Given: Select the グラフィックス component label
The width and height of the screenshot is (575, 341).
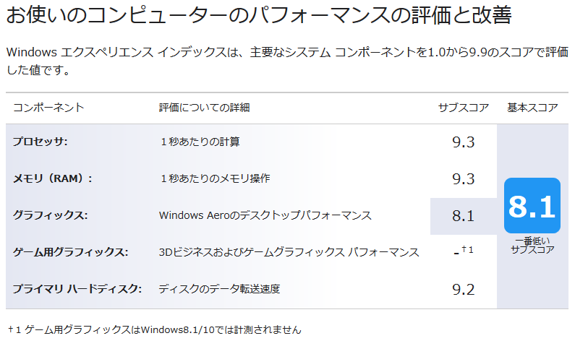Looking at the screenshot, I should (50, 215).
